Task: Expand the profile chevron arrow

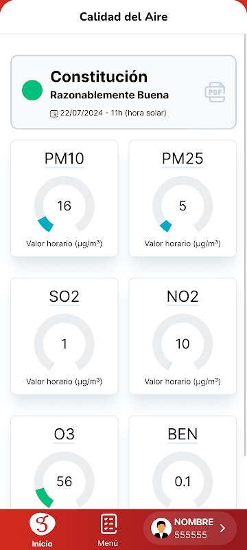Action: pos(222,528)
